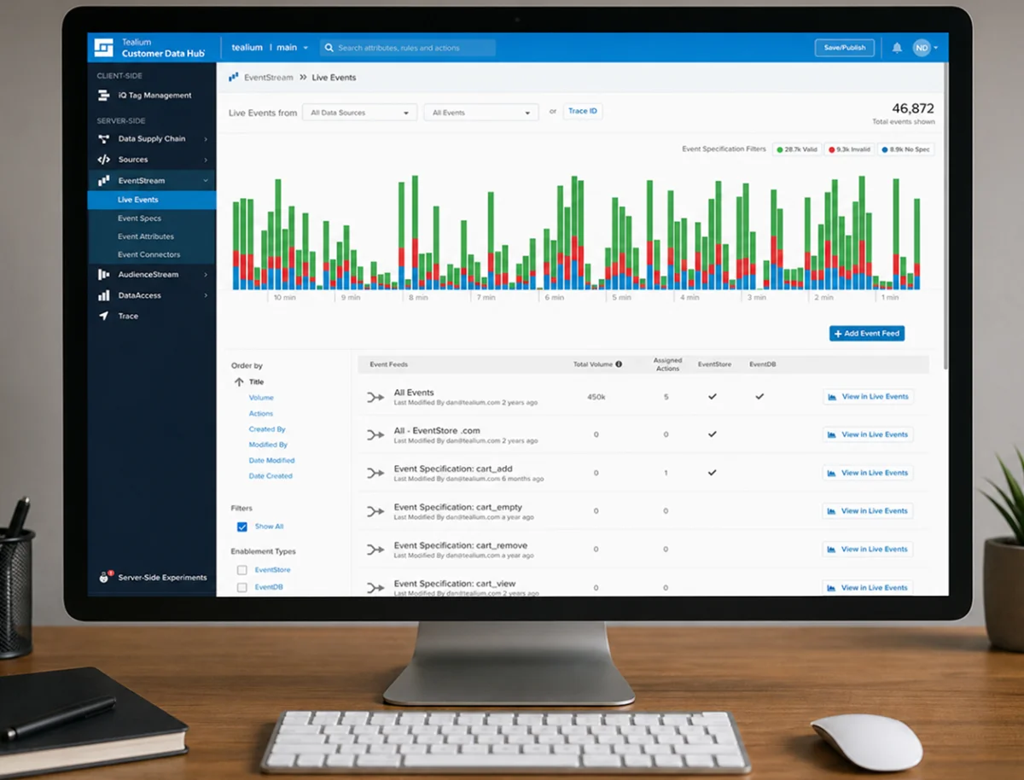1024x780 pixels.
Task: Click the feed icon for cart_empty
Action: point(375,511)
